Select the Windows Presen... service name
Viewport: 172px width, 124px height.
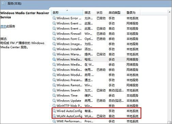[69, 80]
